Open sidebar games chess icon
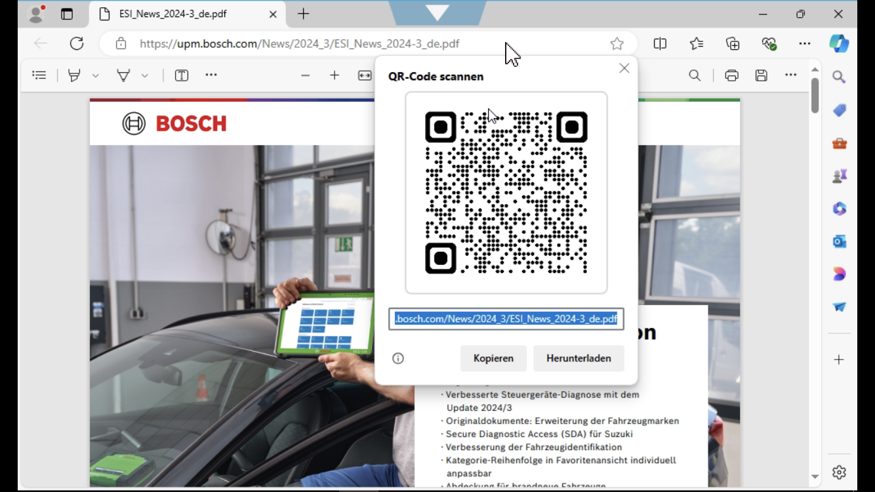Viewport: 875px width, 492px height. [839, 176]
